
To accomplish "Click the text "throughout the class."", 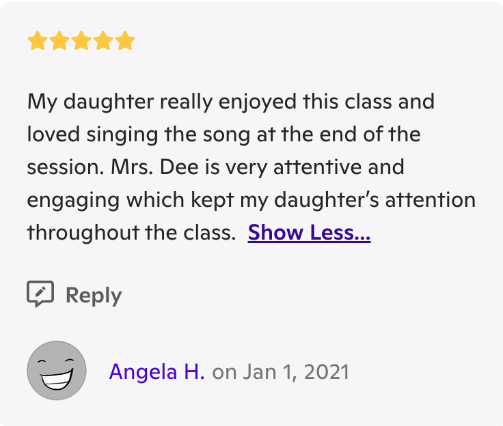I will pos(131,233).
